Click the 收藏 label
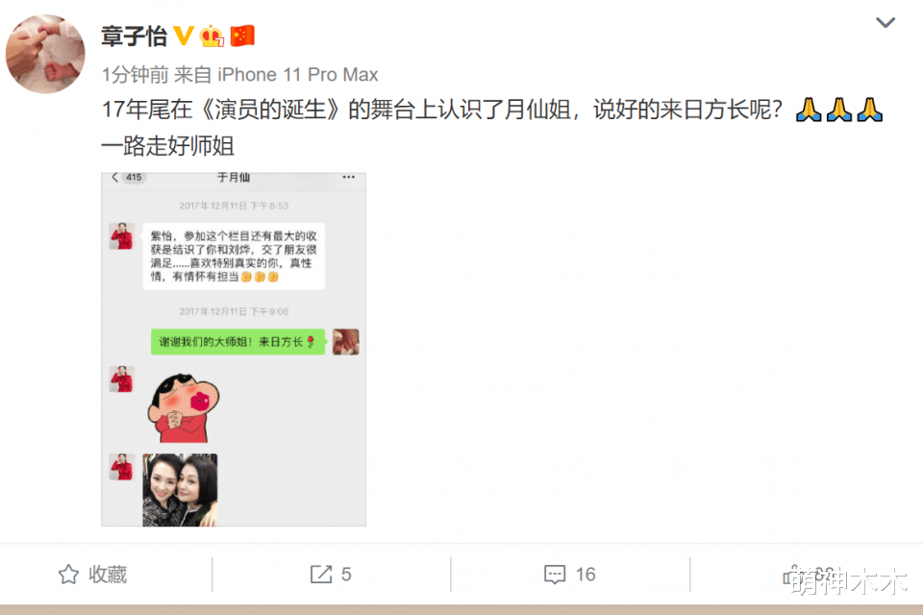Screen dimensions: 923x615 pyautogui.click(x=108, y=575)
